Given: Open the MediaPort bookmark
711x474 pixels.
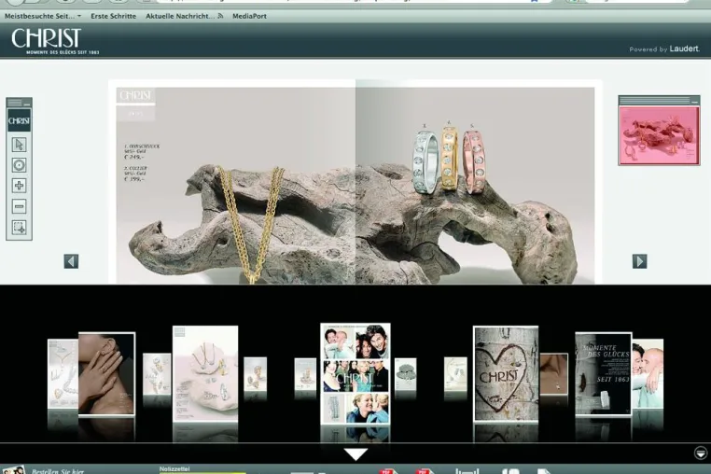Looking at the screenshot, I should [x=249, y=16].
